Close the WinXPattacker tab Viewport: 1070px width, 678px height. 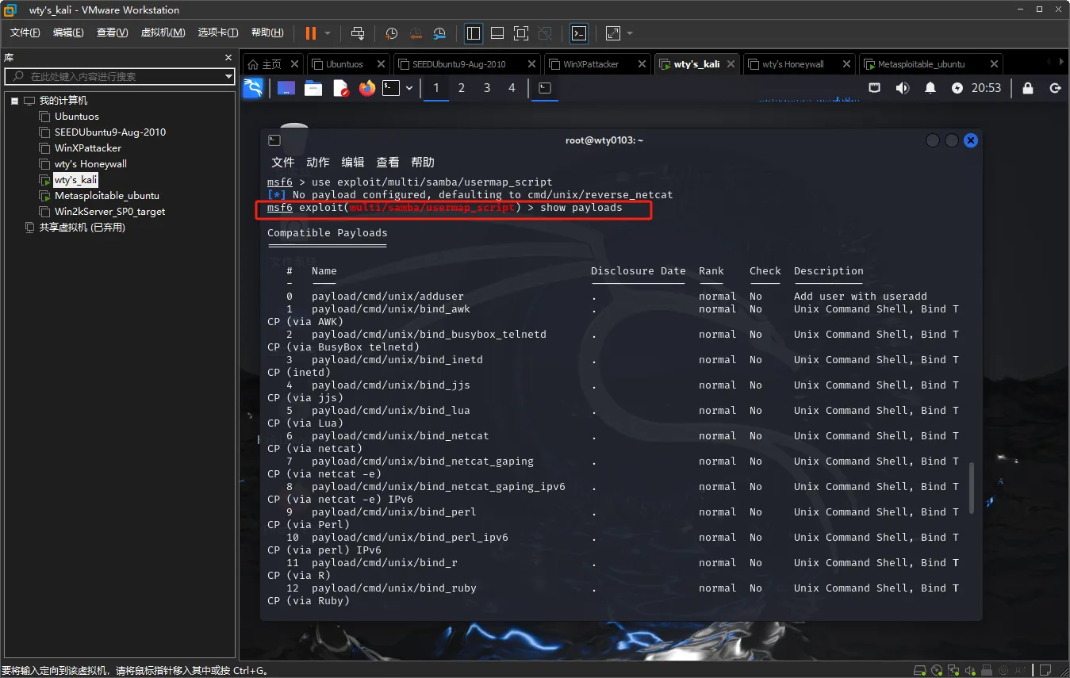pyautogui.click(x=642, y=64)
